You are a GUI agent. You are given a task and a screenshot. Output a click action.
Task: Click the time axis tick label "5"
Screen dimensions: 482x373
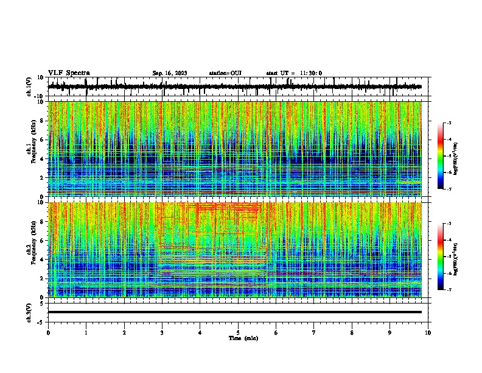(238, 333)
